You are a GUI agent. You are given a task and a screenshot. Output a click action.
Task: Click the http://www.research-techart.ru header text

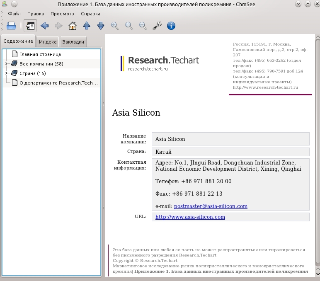coord(266,87)
